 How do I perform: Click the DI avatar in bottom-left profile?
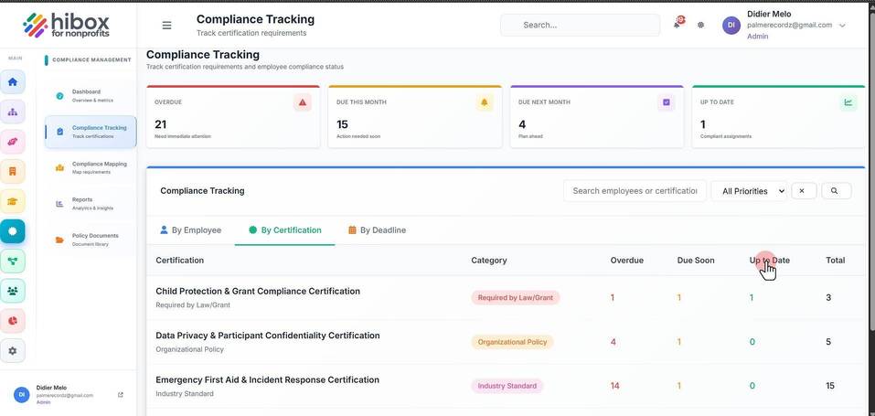point(22,395)
